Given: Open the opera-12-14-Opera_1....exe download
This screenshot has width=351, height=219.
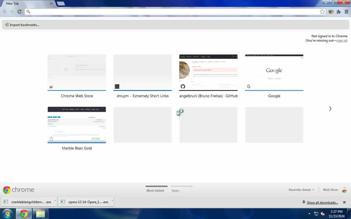Looking at the screenshot, I should point(84,202).
